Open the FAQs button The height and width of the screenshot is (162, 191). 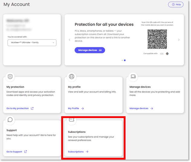click(176, 5)
